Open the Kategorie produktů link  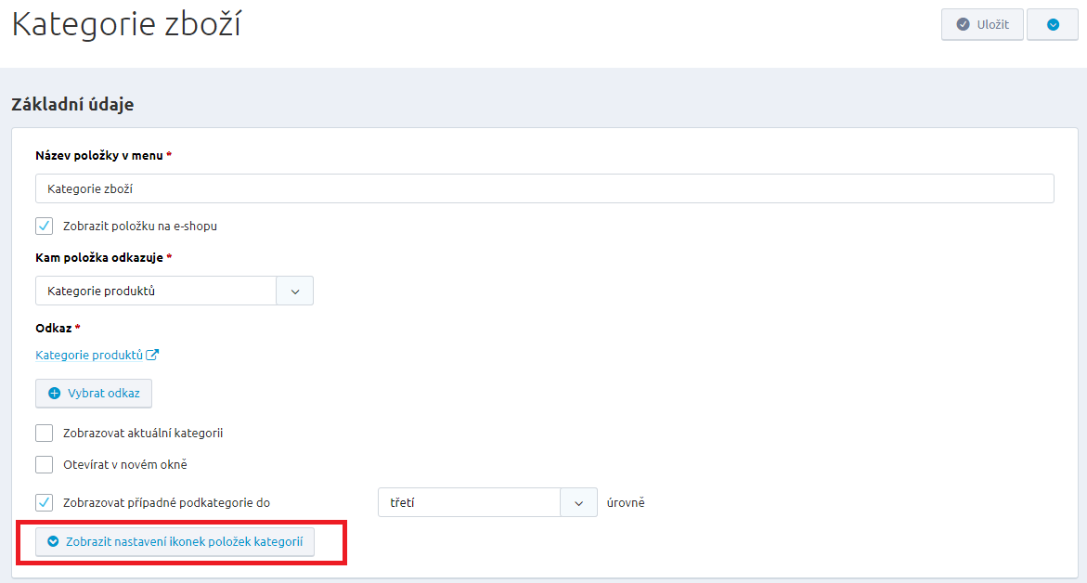click(x=89, y=355)
